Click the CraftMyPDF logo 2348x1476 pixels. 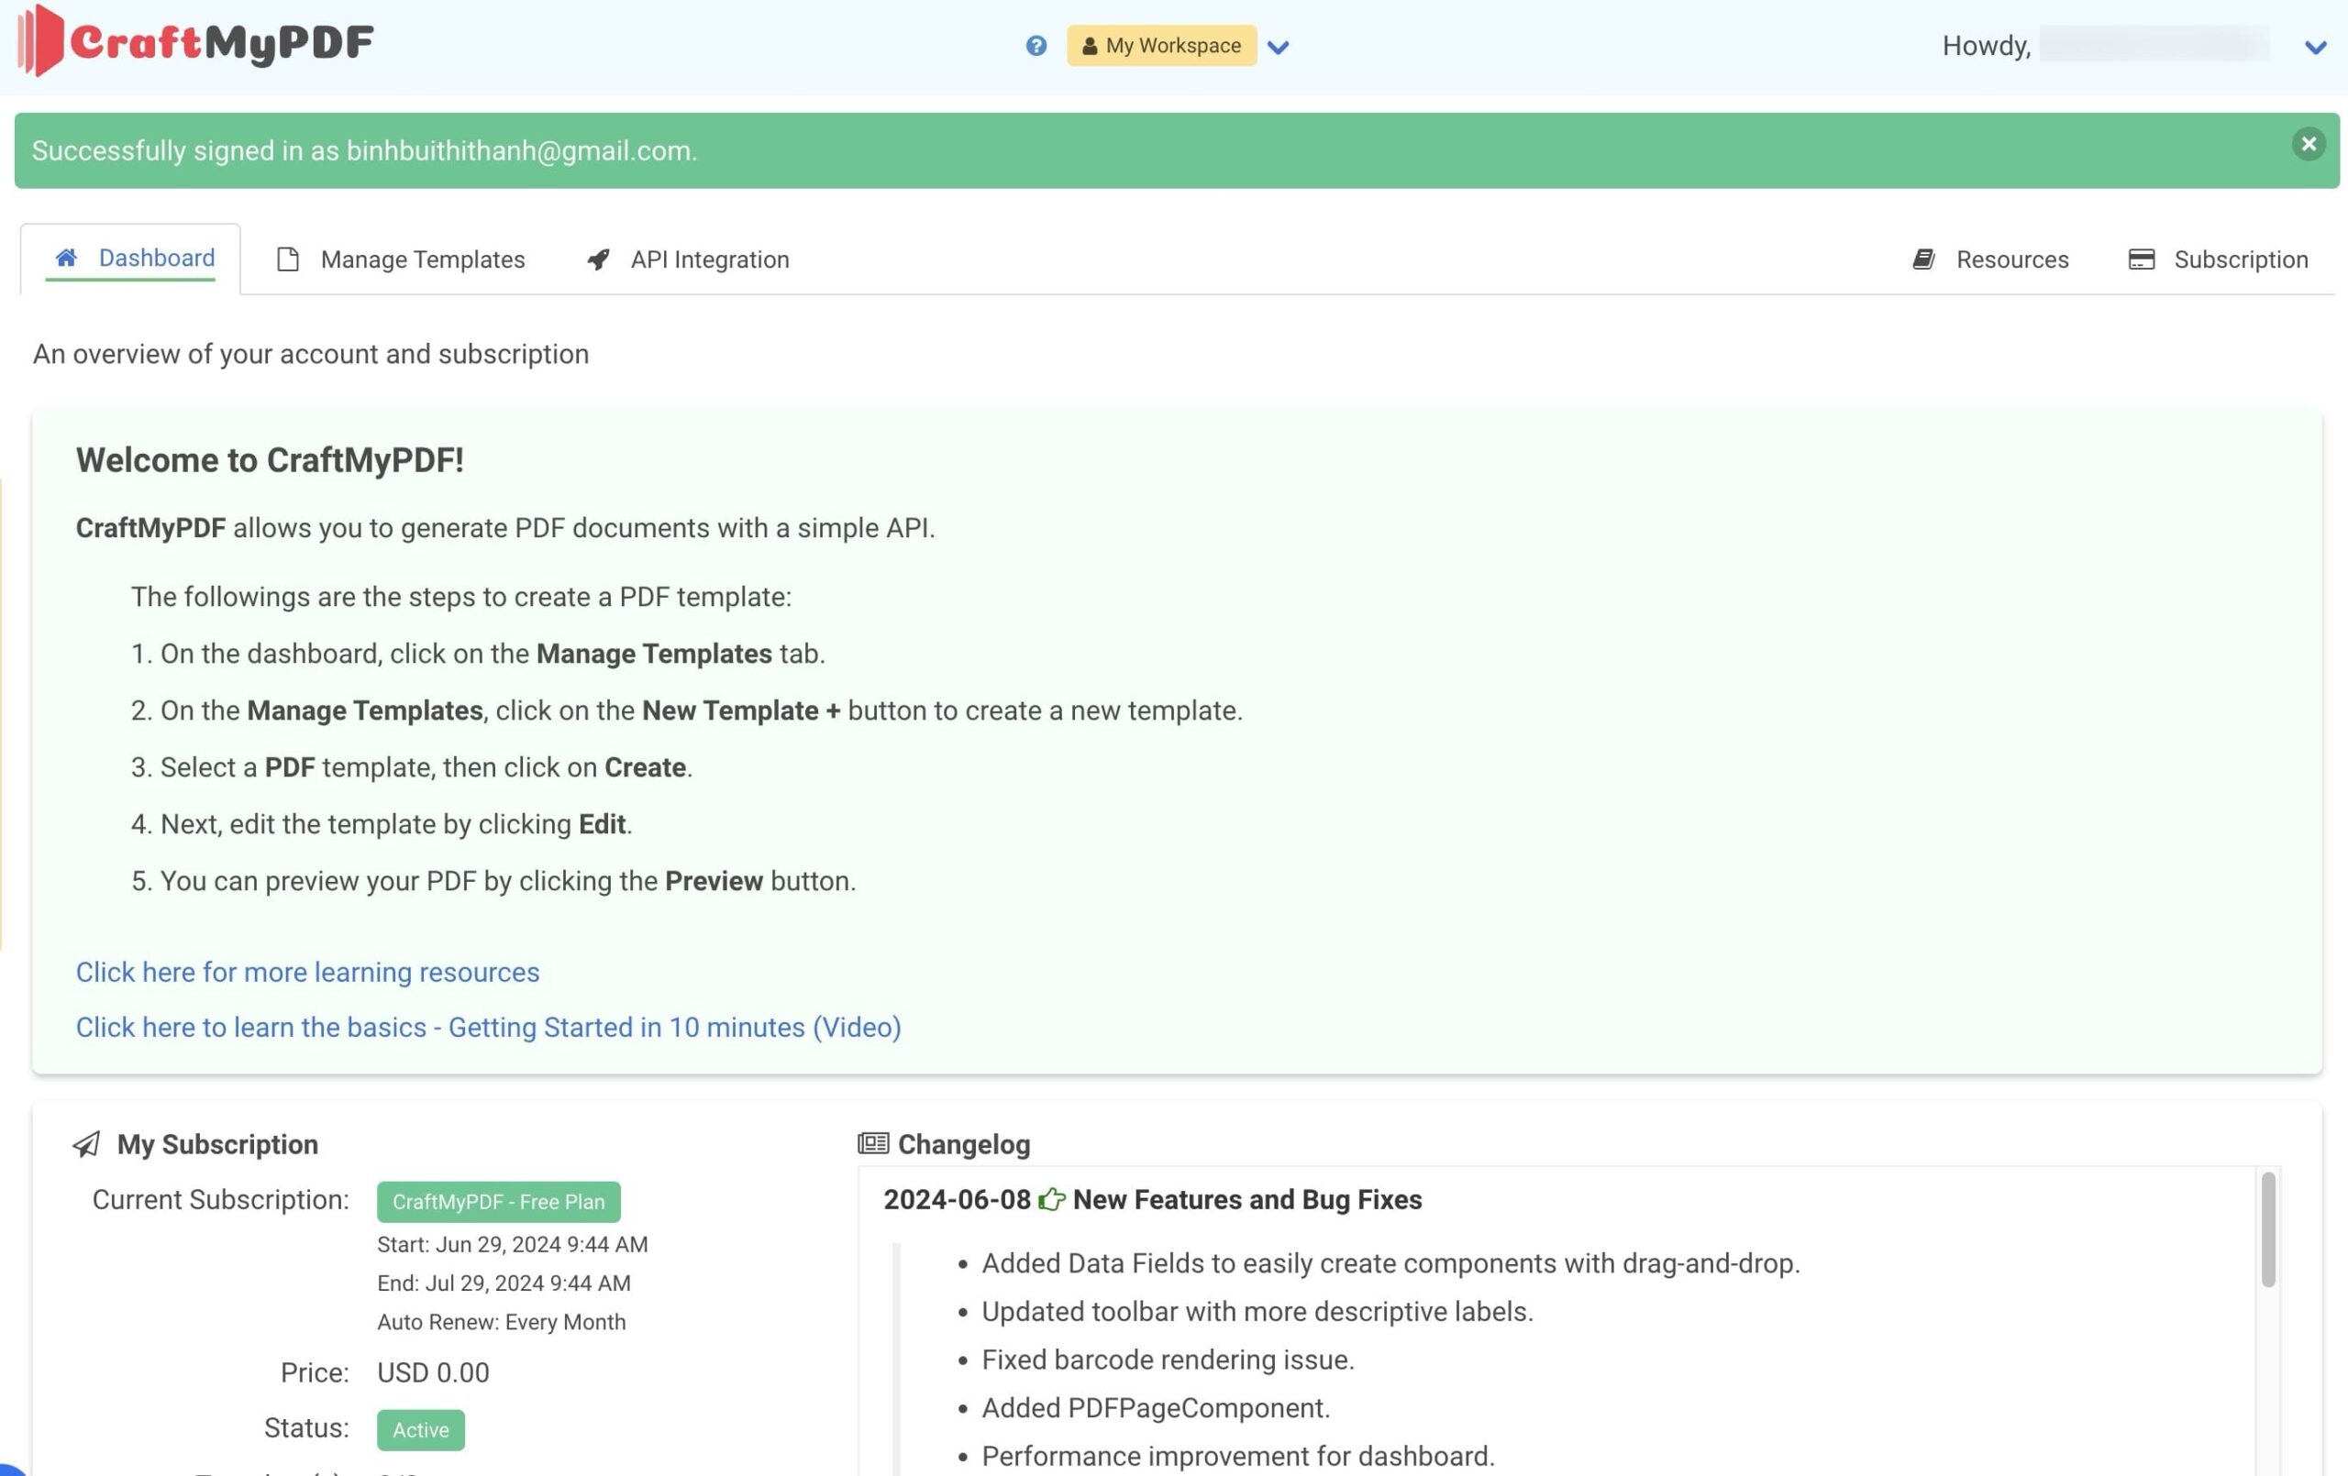(196, 41)
